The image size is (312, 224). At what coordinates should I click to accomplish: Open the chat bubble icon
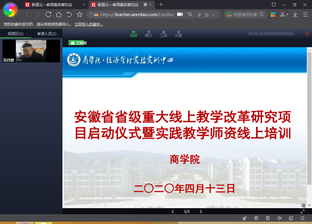point(303,206)
